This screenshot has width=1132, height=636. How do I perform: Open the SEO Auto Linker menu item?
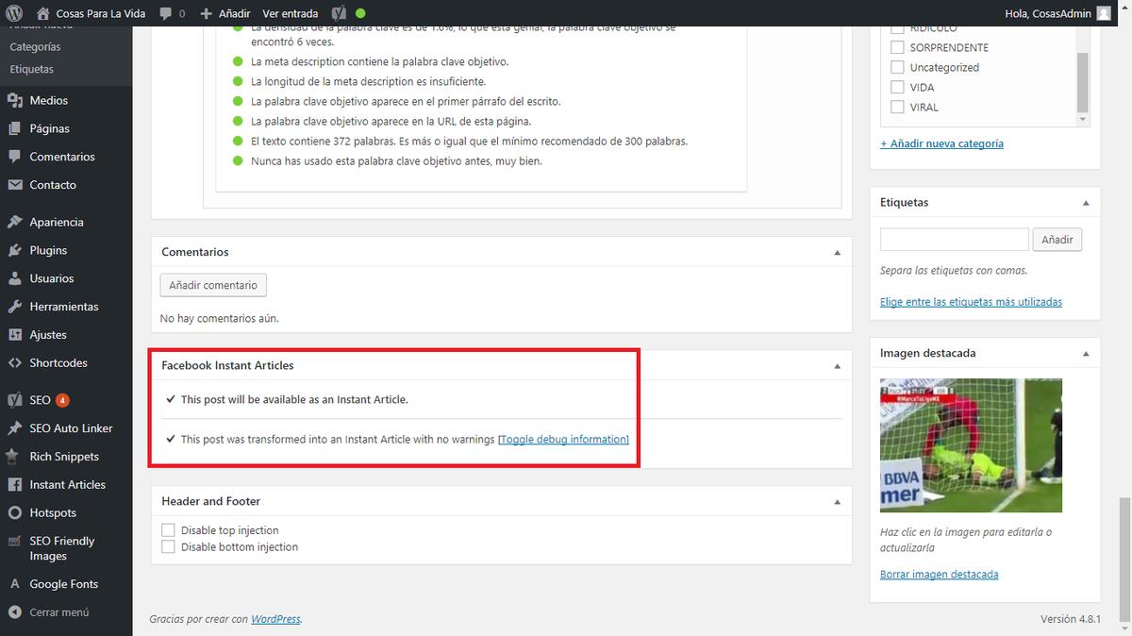pos(71,428)
